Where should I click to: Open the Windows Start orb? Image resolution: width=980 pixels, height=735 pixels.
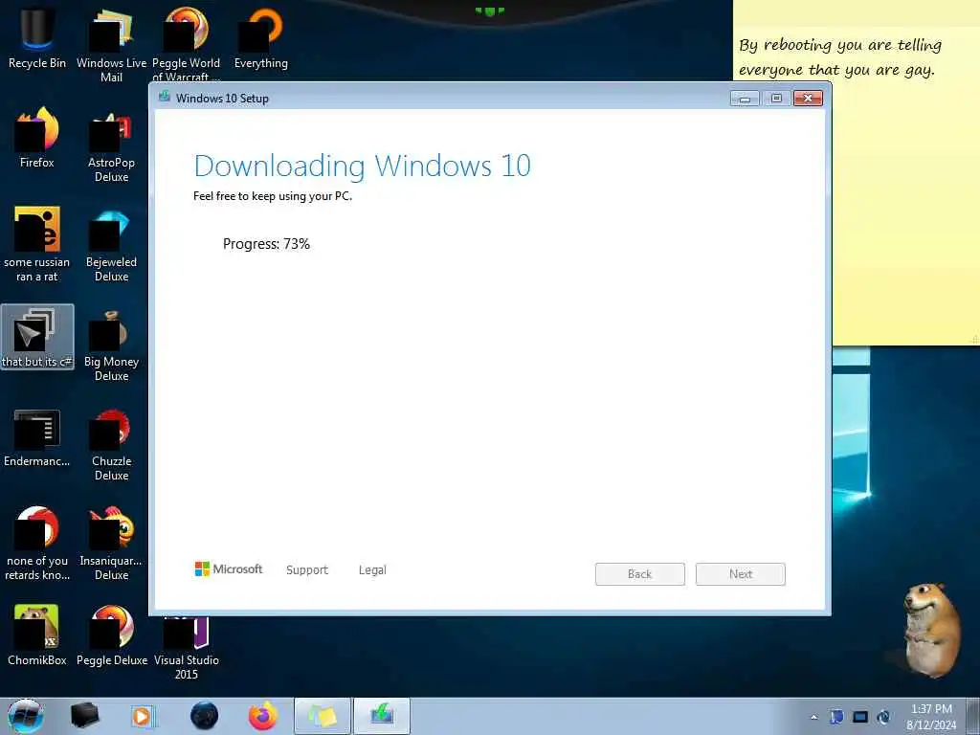[x=26, y=716]
